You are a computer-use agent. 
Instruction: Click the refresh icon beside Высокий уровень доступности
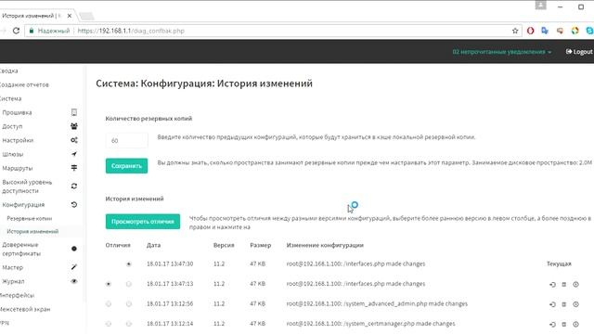click(x=74, y=186)
